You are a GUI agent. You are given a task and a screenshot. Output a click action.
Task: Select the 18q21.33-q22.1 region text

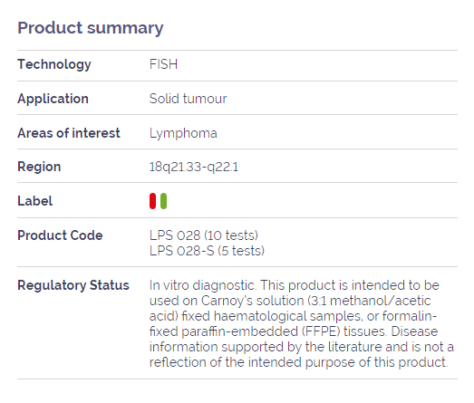(x=194, y=167)
